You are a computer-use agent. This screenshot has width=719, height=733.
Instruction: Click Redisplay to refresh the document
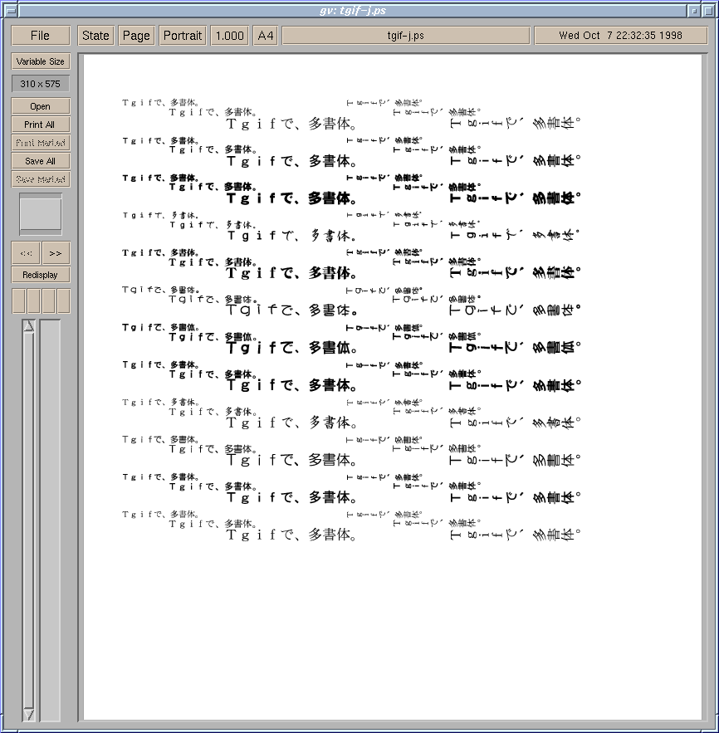point(40,275)
